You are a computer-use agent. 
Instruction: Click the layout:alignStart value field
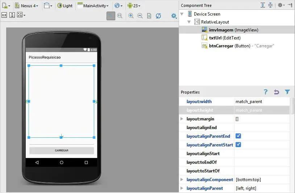pos(262,154)
